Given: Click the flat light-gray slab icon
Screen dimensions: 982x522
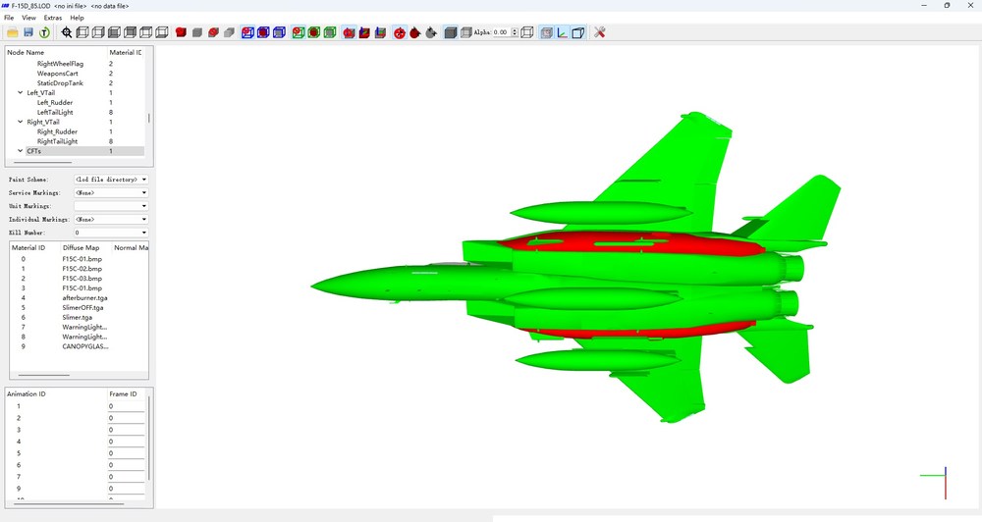Looking at the screenshot, I should 229,32.
